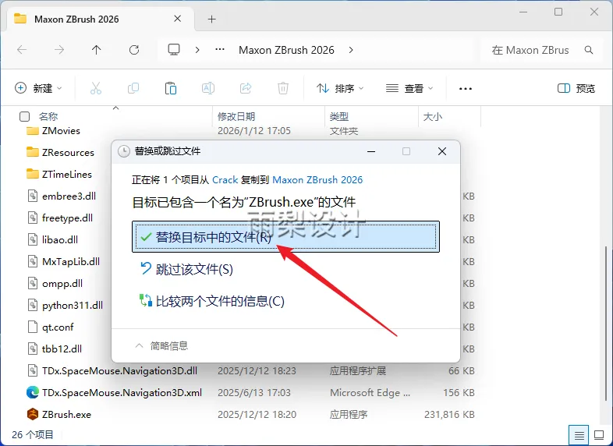Collapse details with 简略信息 chevron
Image resolution: width=613 pixels, height=446 pixels.
139,345
